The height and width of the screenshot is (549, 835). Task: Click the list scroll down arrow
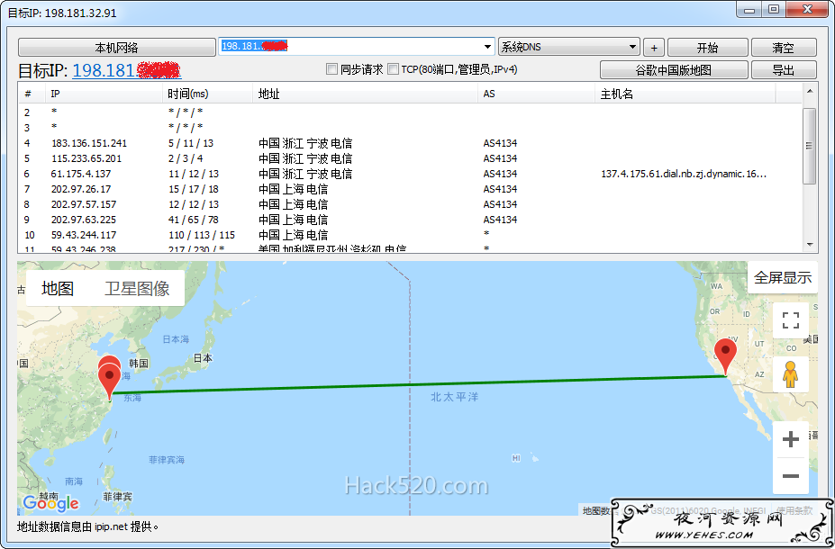(810, 245)
